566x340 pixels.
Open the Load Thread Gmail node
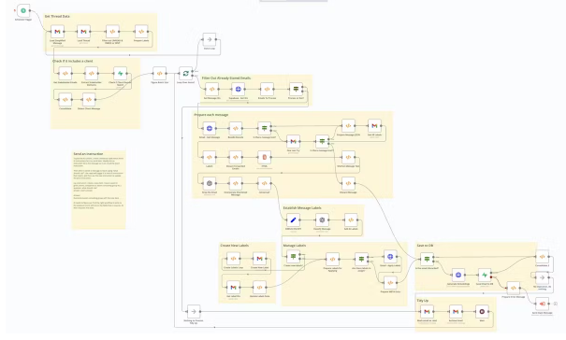coord(83,32)
